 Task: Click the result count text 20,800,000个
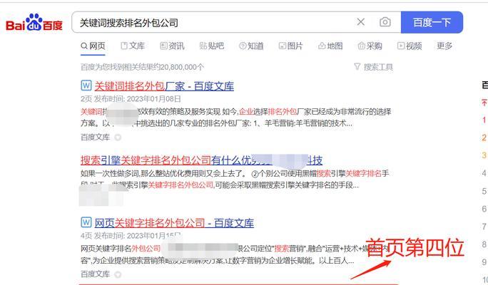click(x=183, y=67)
